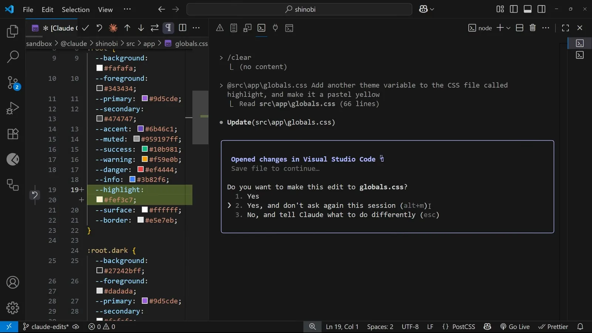Open notifications bell in status bar

(580, 327)
